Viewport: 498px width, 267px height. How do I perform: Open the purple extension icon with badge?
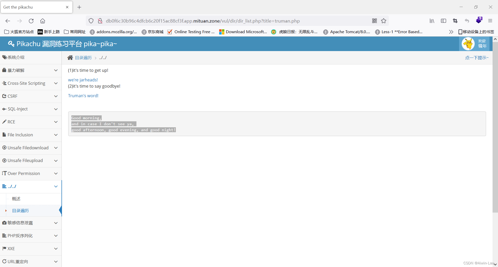479,20
